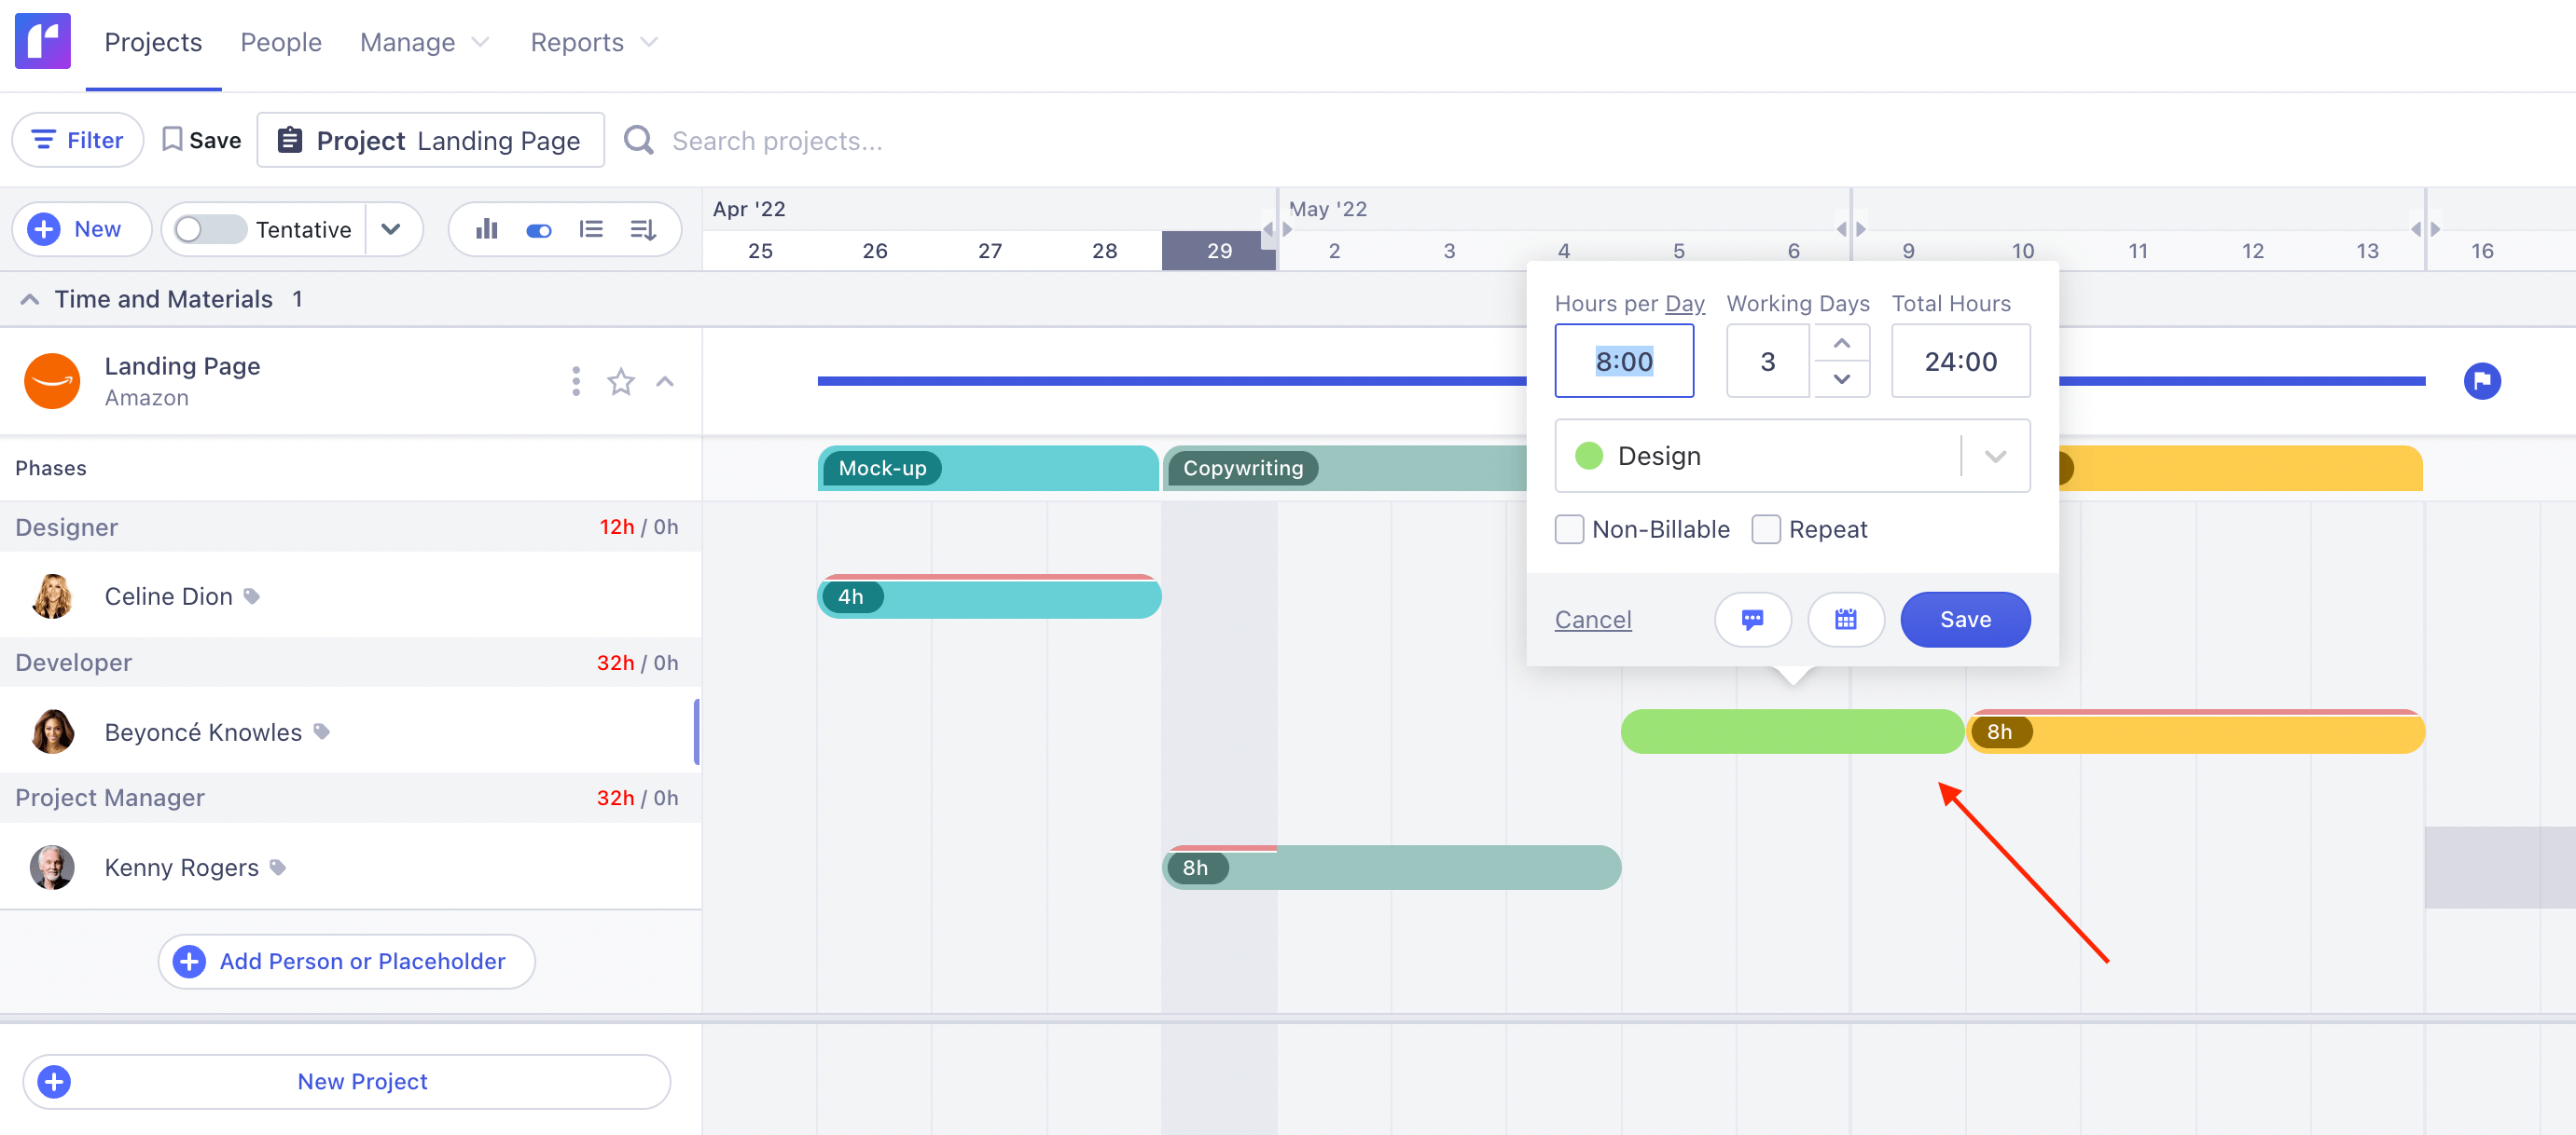Viewport: 2576px width, 1135px height.
Task: Open the bar chart view icon
Action: (x=485, y=229)
